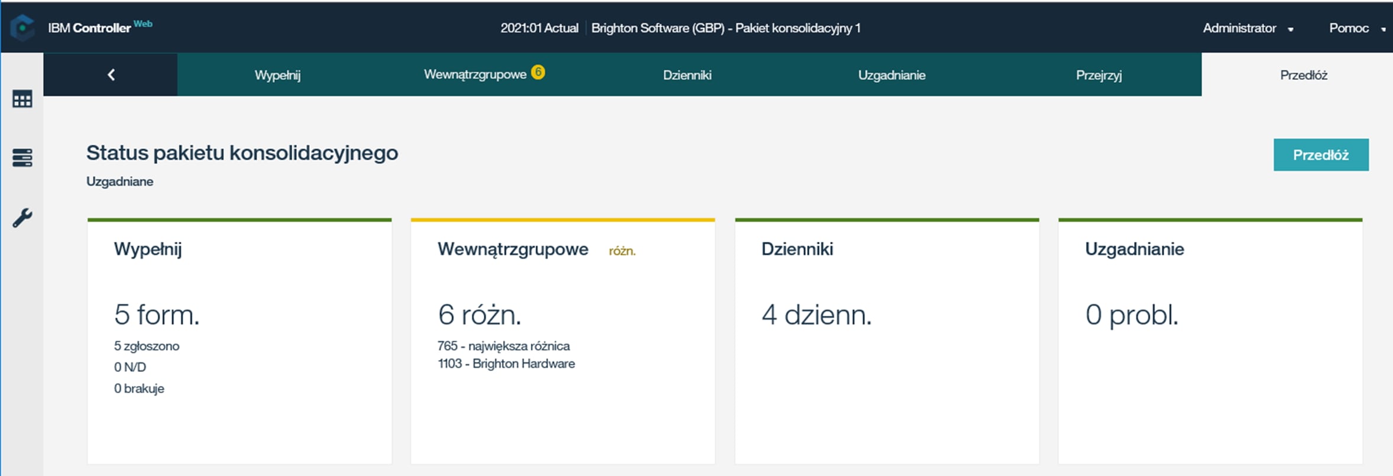
Task: Go to the Uzgadnianie tab
Action: [892, 75]
